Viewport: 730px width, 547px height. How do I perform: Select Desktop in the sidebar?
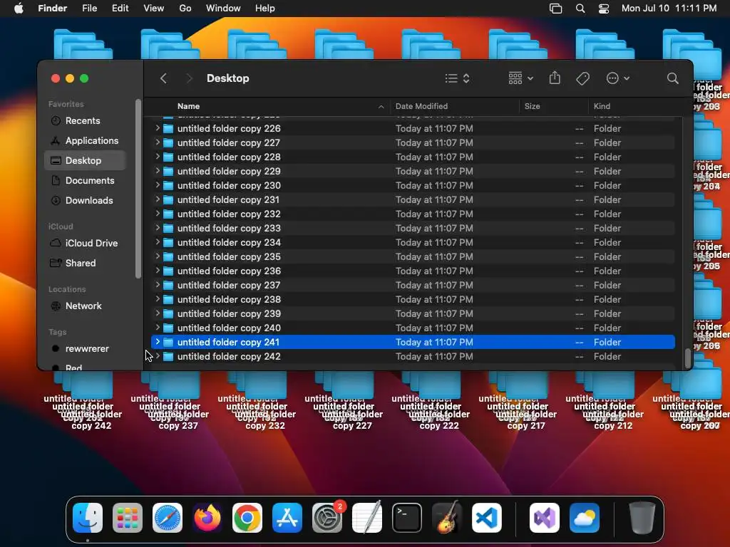85,160
